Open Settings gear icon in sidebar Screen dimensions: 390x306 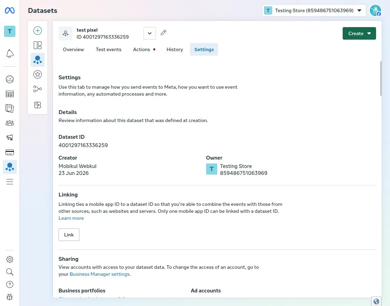tap(10, 259)
